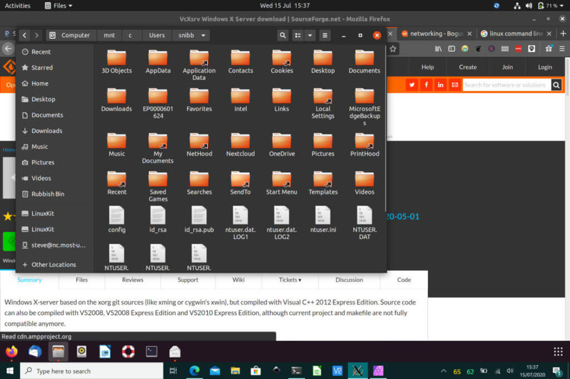Image resolution: width=570 pixels, height=379 pixels.
Task: Open the terminal app from the Windows taskbar
Action: (297, 370)
